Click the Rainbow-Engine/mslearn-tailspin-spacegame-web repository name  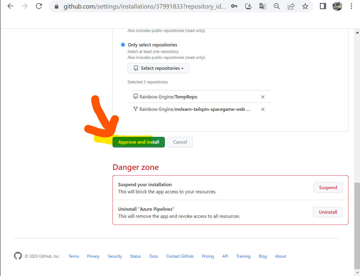195,109
